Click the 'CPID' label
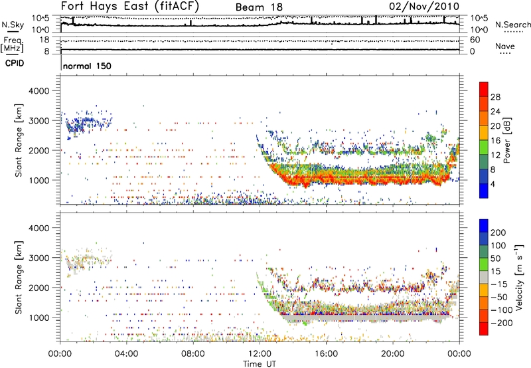The image size is (531, 368). tap(15, 63)
